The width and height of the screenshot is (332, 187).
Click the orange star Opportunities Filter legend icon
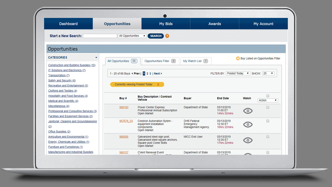[238, 58]
